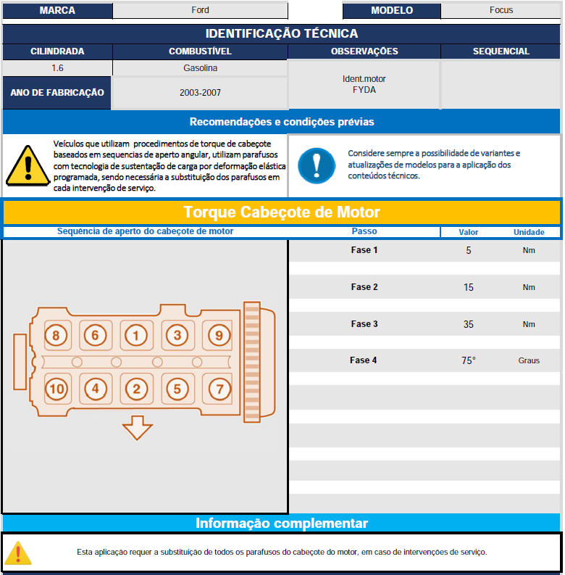This screenshot has height=575, width=565.
Task: Click bolt number 9 in engine diagram
Action: click(219, 335)
